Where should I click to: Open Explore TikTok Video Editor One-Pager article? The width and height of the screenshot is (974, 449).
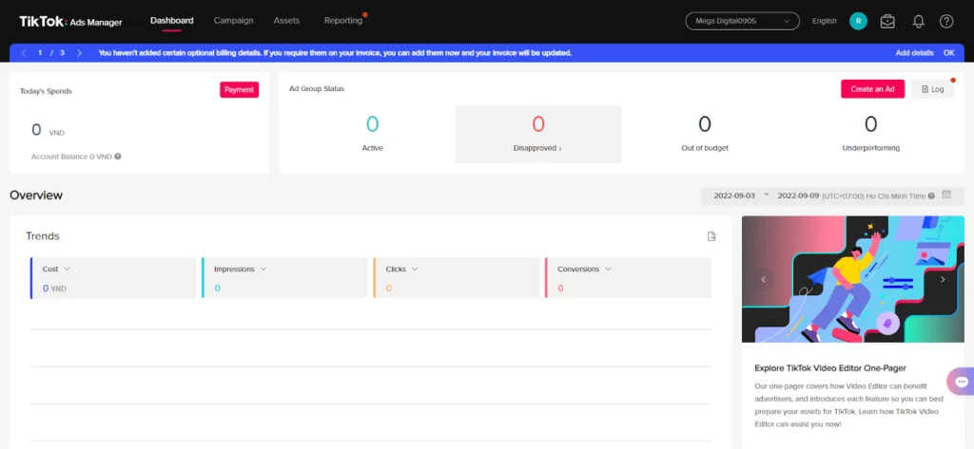click(x=829, y=367)
